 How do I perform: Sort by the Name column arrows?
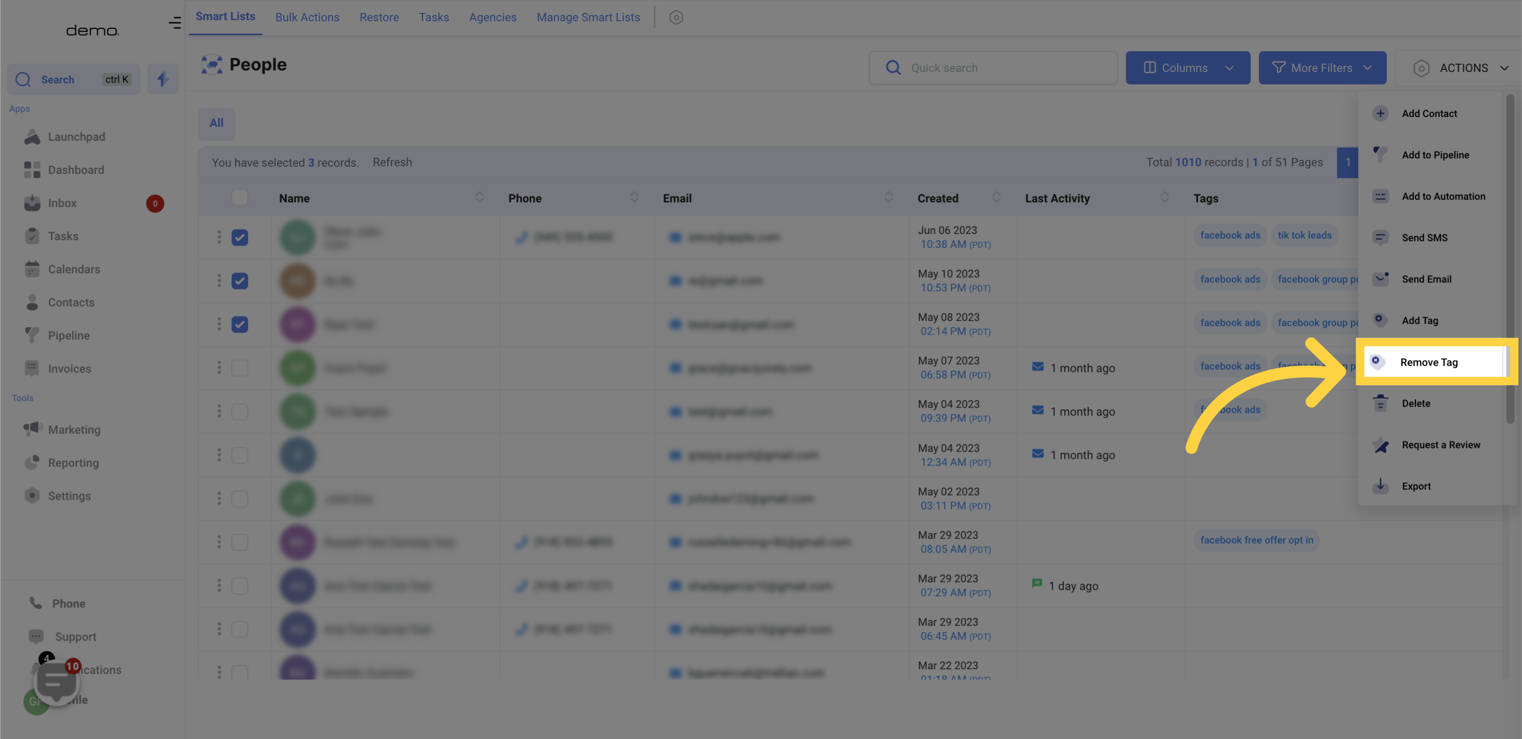click(x=479, y=197)
